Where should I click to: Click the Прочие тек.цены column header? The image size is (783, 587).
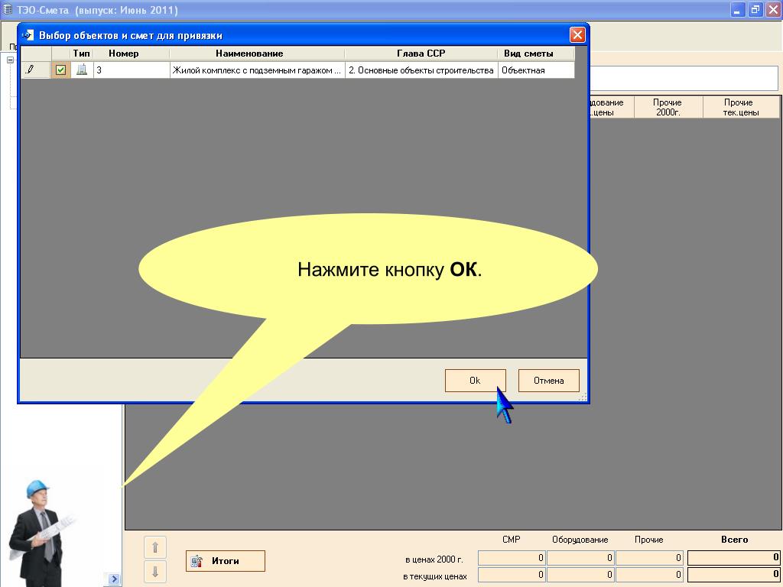point(741,107)
